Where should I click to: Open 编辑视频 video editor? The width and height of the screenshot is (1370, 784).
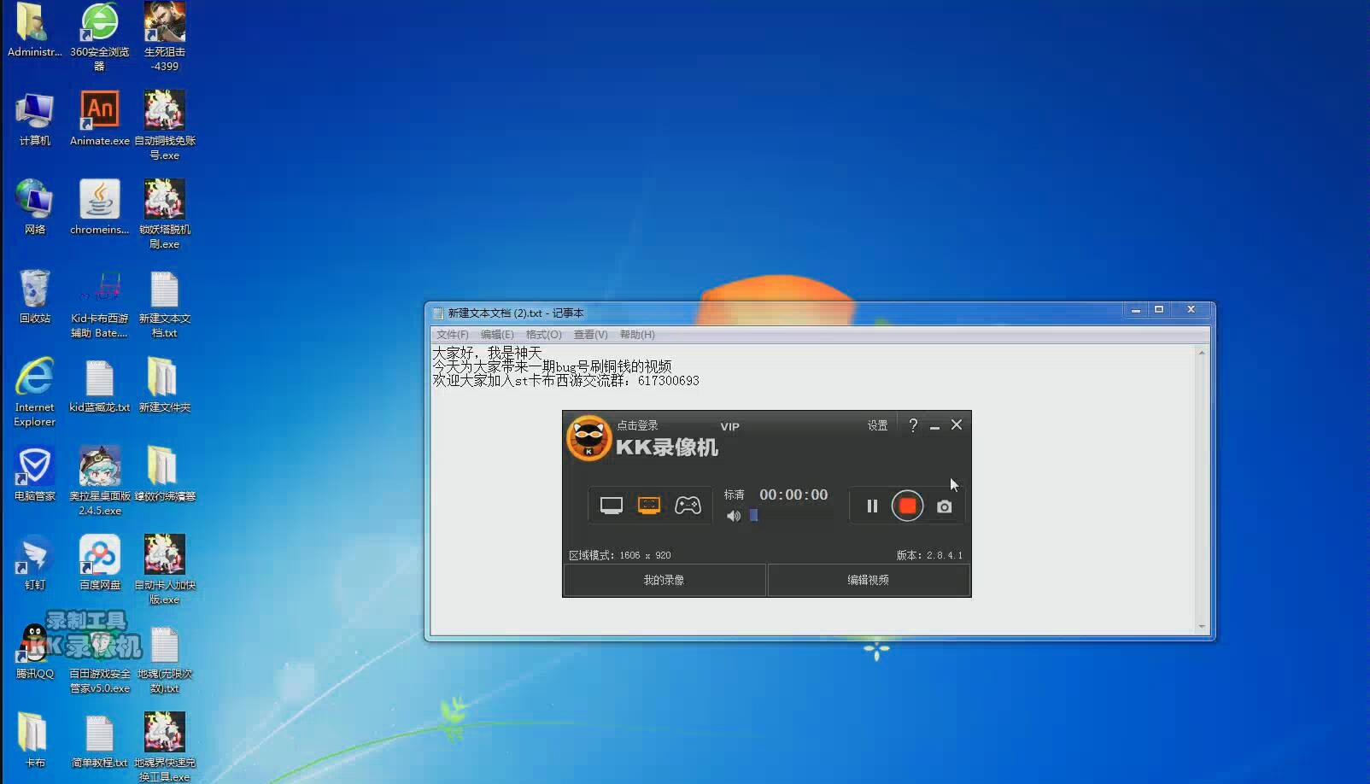coord(869,580)
